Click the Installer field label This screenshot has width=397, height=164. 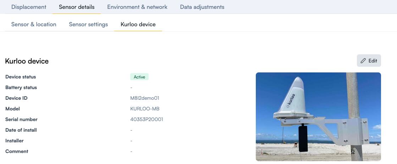pyautogui.click(x=15, y=141)
